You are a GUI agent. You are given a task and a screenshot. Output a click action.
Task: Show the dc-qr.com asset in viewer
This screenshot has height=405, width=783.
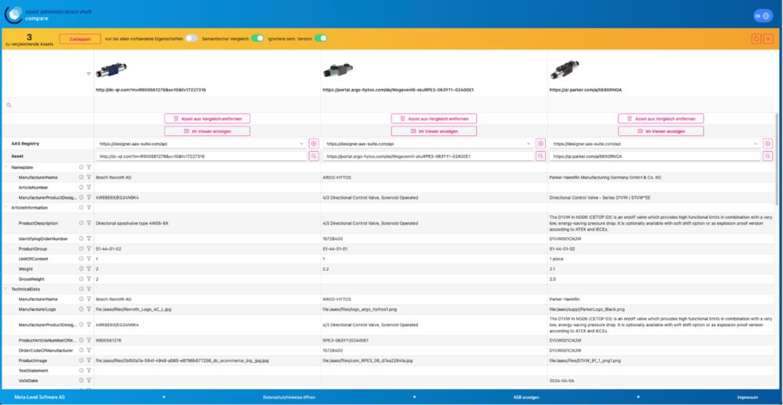tap(207, 131)
